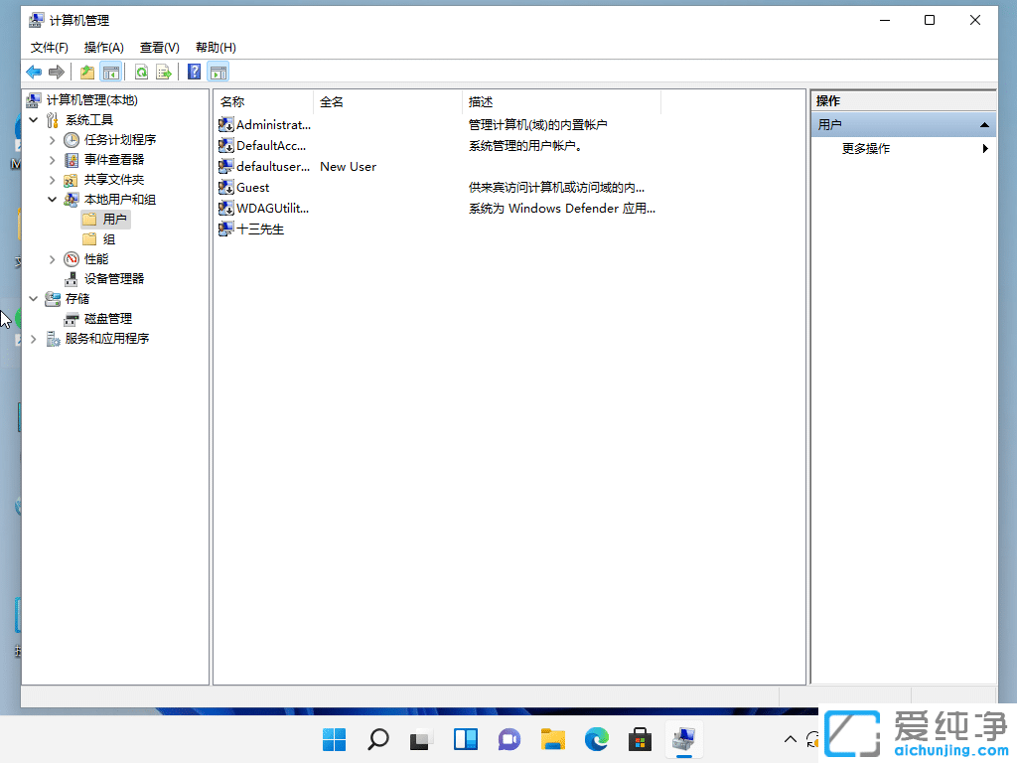Viewport: 1017px width, 763px height.
Task: Open the 查看 menu in menu bar
Action: coord(159,47)
